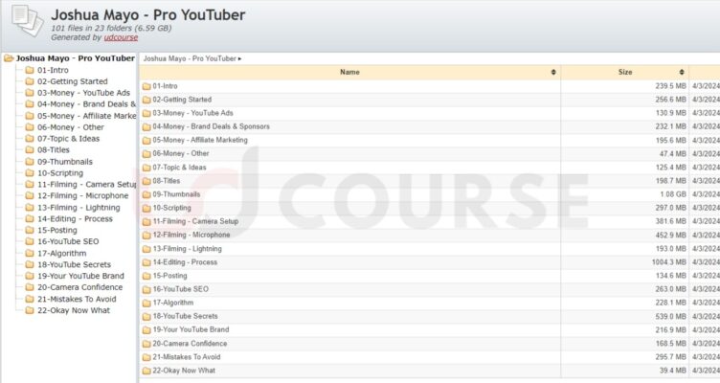The height and width of the screenshot is (383, 720).
Task: Click folder icon for 14-Editing - Process row
Action: (x=146, y=262)
